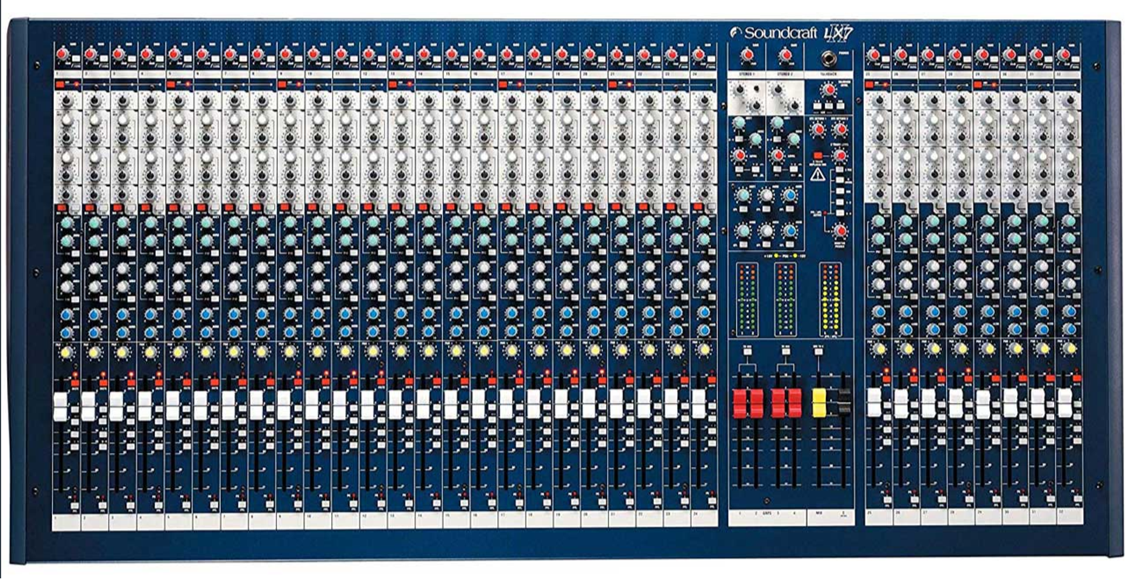Adjust the Talkback Level knob
Screen dimensions: 1125x582
click(828, 89)
